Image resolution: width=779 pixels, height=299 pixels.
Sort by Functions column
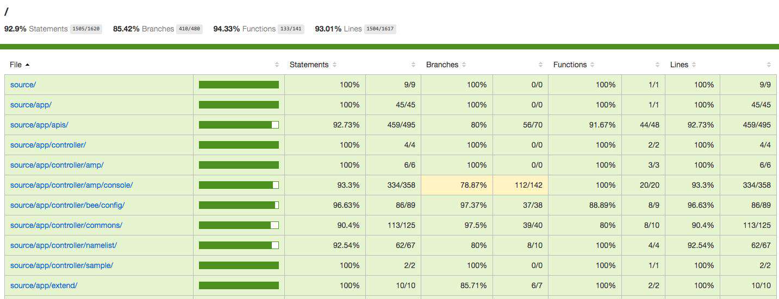point(574,65)
